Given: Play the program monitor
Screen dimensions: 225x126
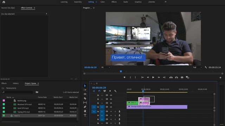Looking at the screenshot, I should [x=153, y=77].
